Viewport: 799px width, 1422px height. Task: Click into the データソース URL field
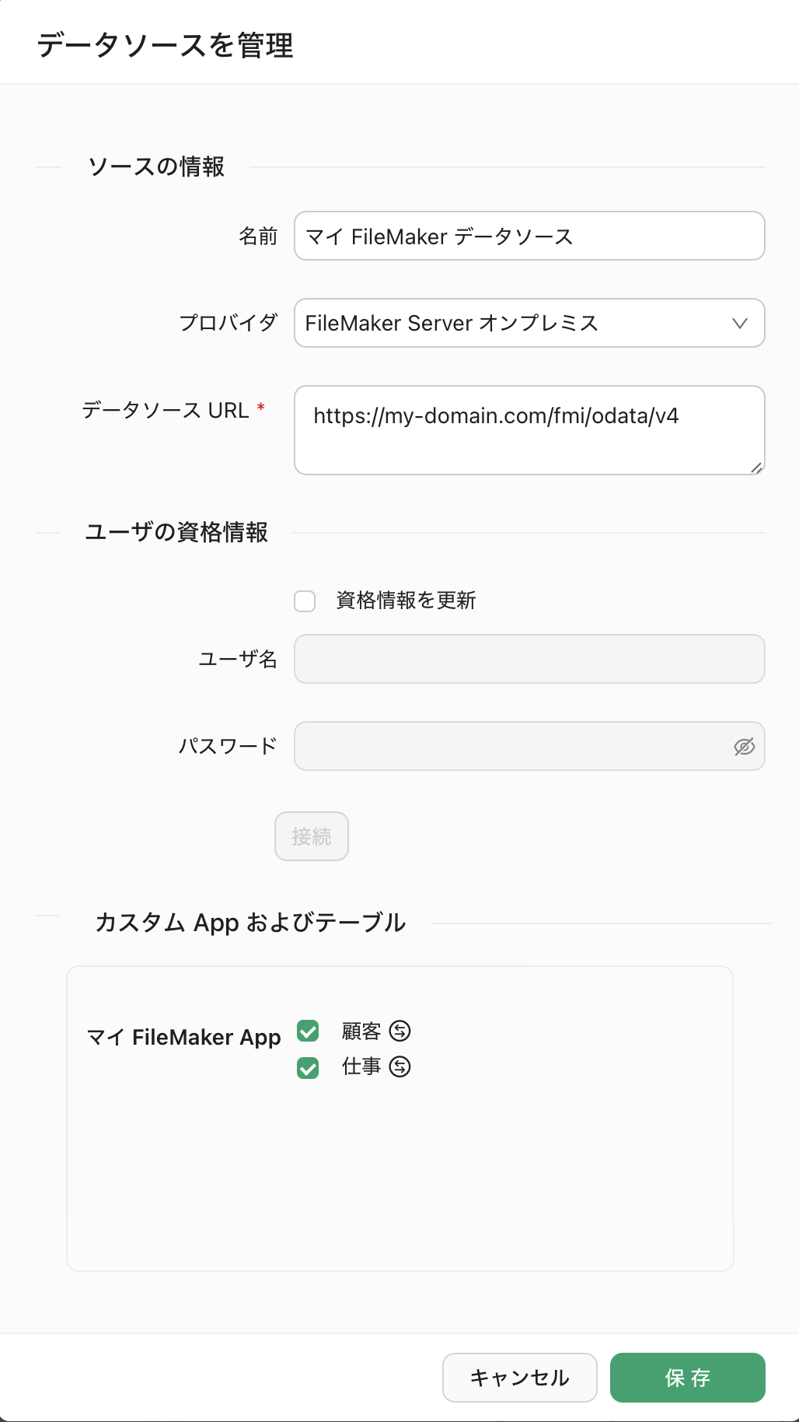[529, 429]
